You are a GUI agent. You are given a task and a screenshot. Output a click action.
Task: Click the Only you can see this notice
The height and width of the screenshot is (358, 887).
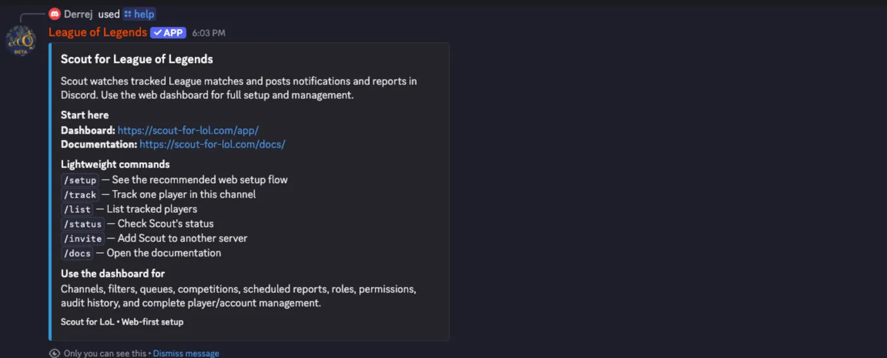tap(105, 353)
